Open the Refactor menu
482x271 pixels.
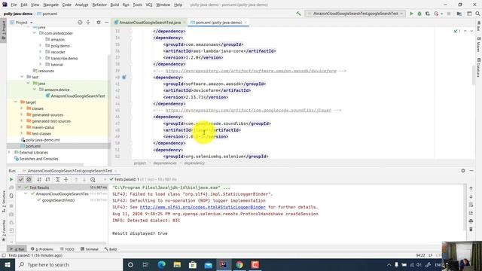pyautogui.click(x=99, y=5)
